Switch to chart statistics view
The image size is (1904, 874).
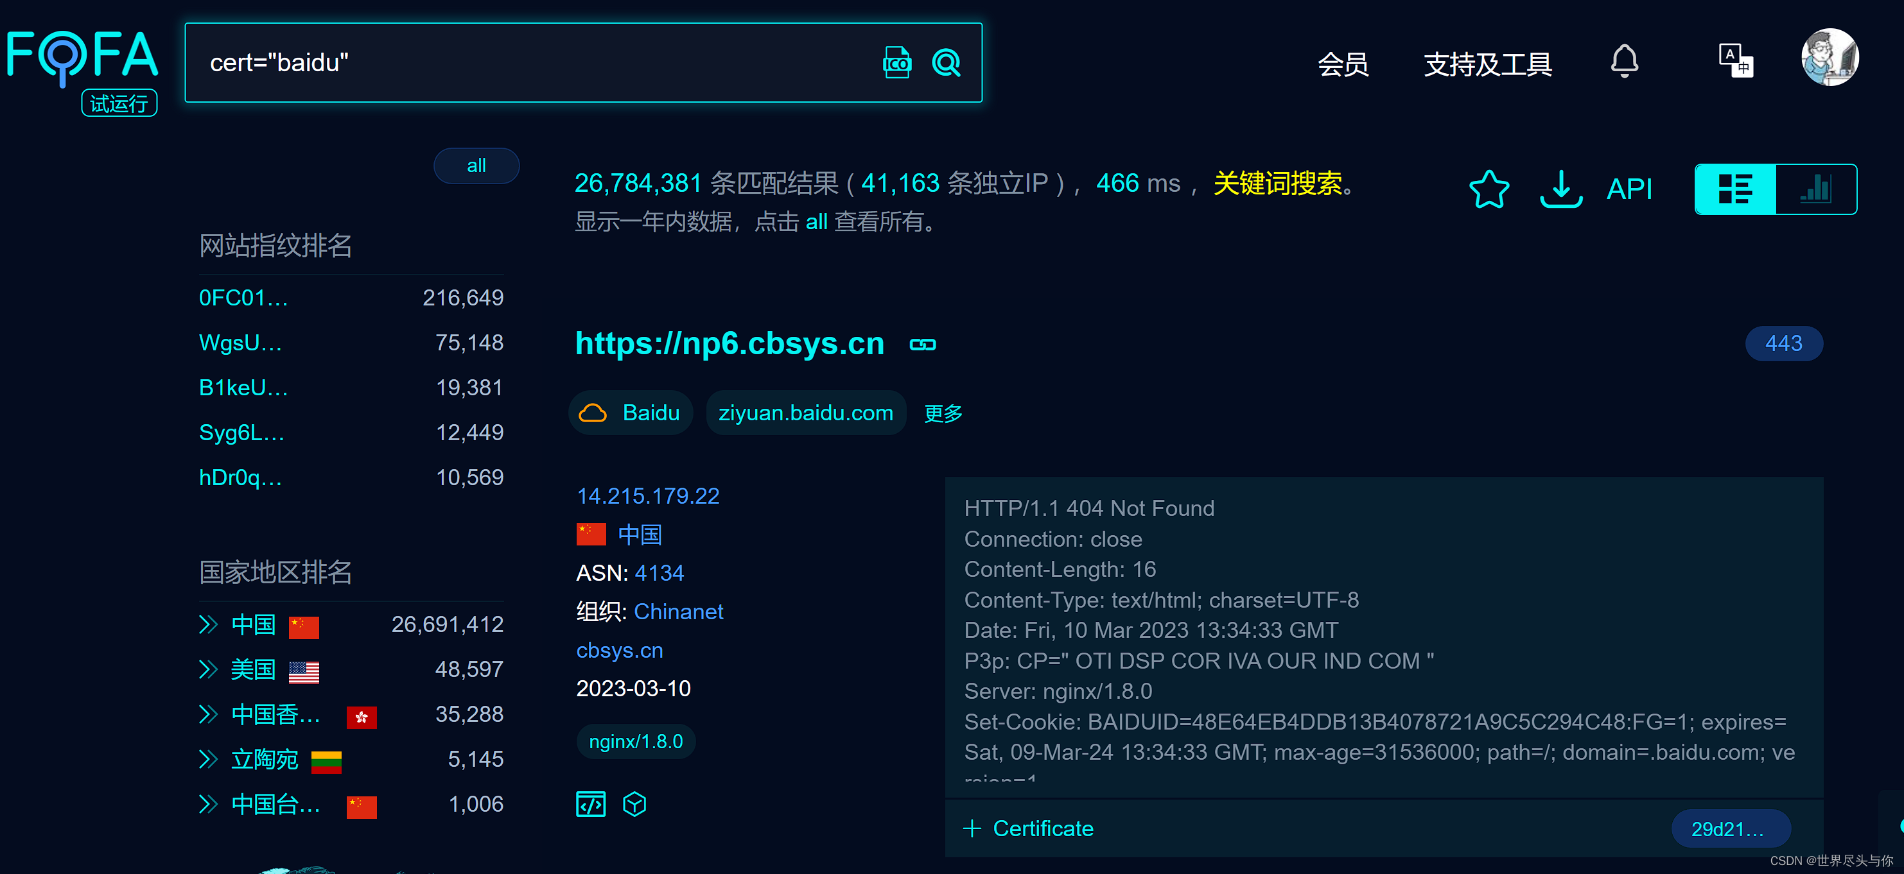(1816, 189)
